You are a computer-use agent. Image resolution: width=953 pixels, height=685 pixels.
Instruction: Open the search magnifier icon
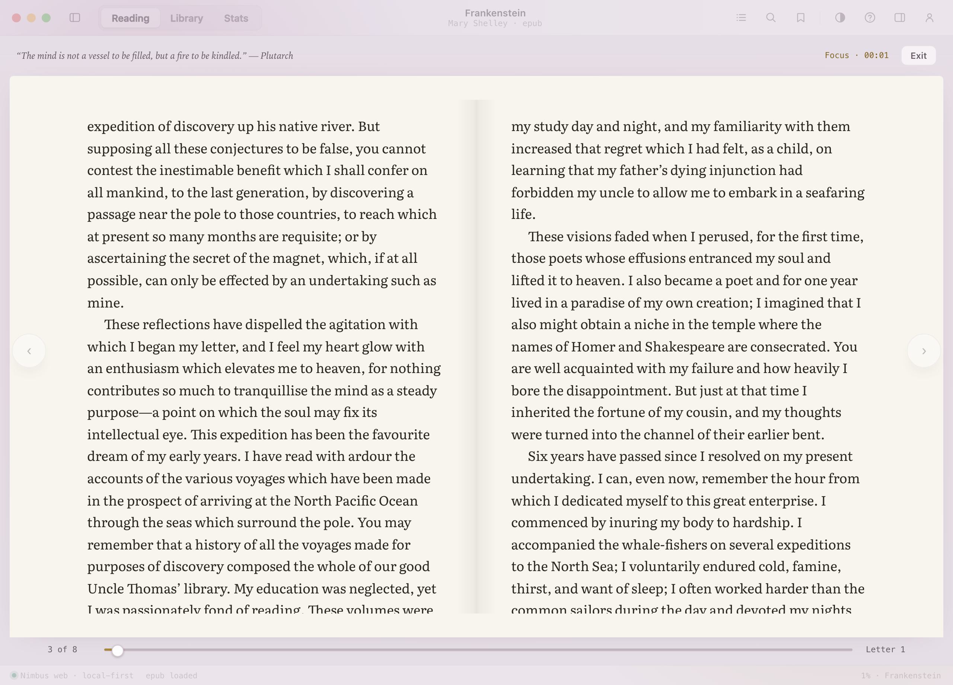(x=771, y=17)
